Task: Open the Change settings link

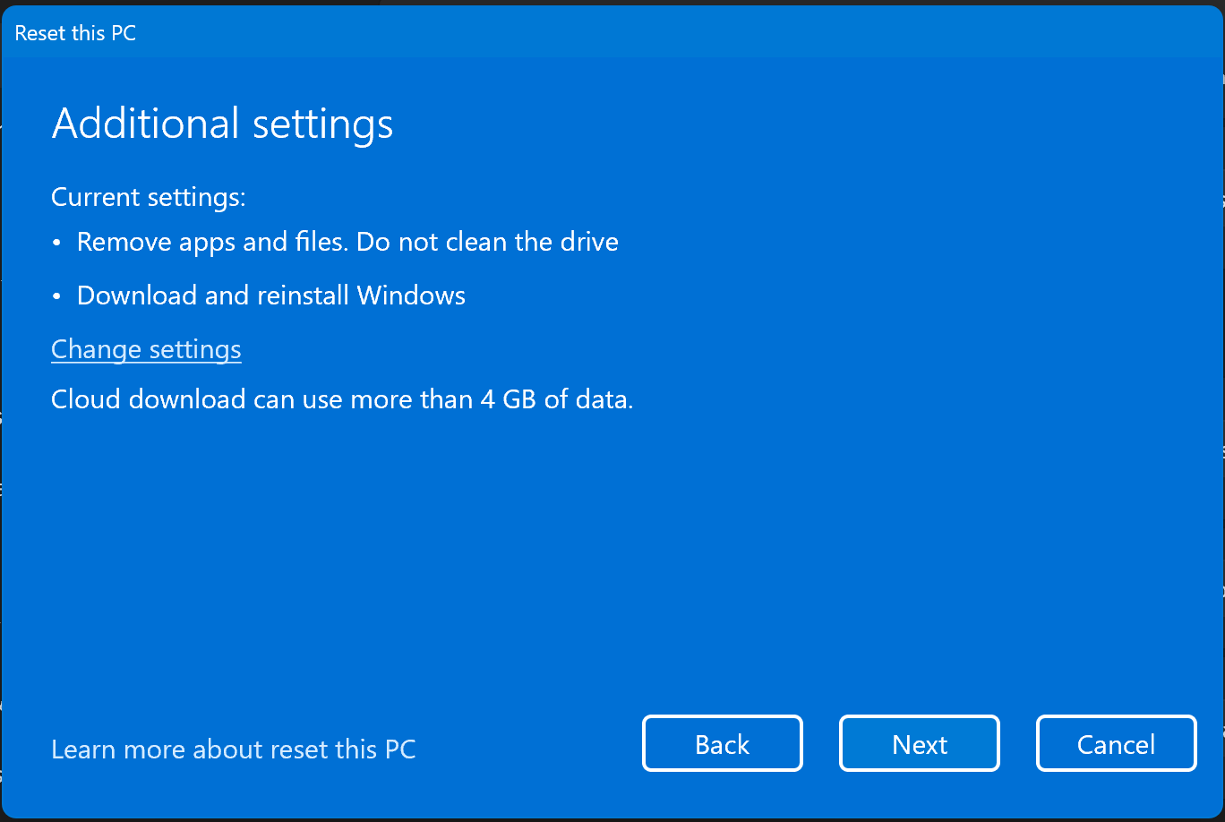Action: 146,349
